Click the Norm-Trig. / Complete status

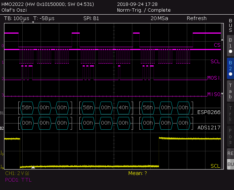[x=144, y=10]
